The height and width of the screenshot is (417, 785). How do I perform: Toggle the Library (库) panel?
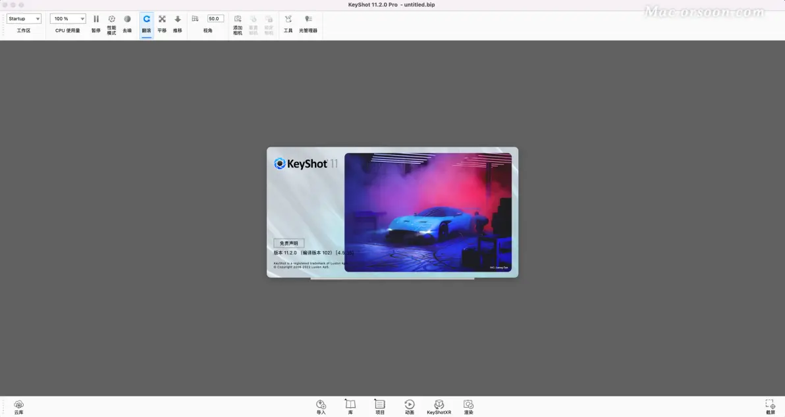tap(350, 407)
